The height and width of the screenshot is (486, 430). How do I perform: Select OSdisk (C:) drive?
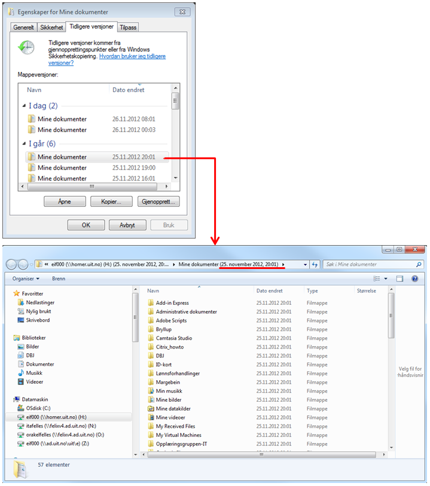tap(39, 408)
